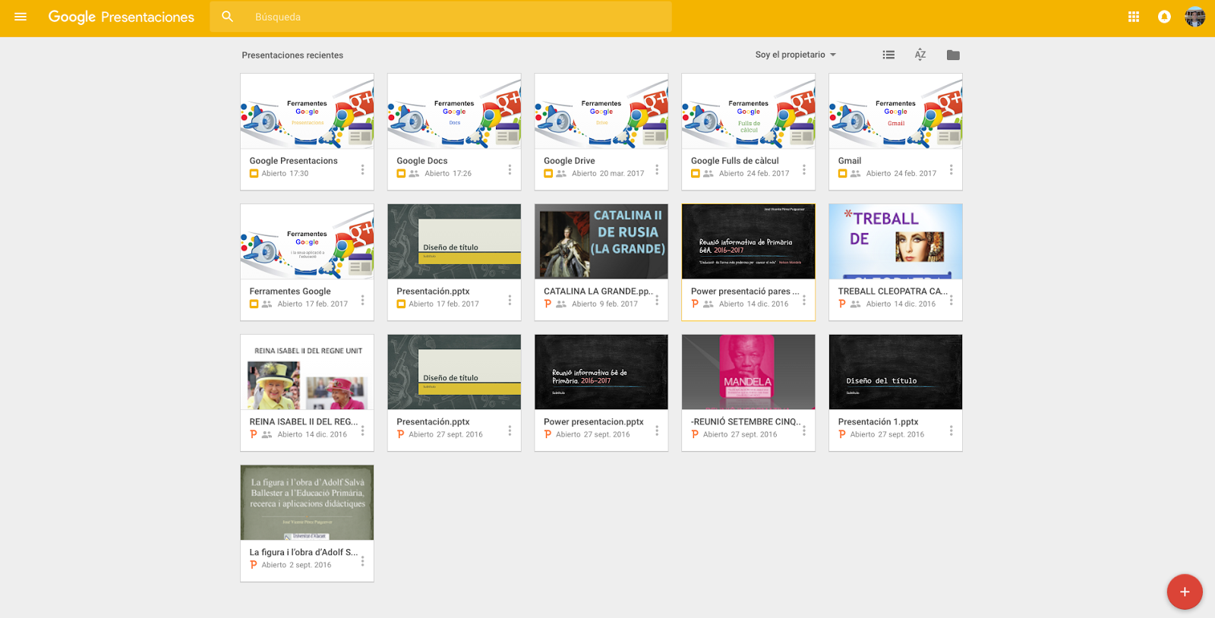
Task: Open the Ferramentes Google thumbnail
Action: pyautogui.click(x=307, y=241)
